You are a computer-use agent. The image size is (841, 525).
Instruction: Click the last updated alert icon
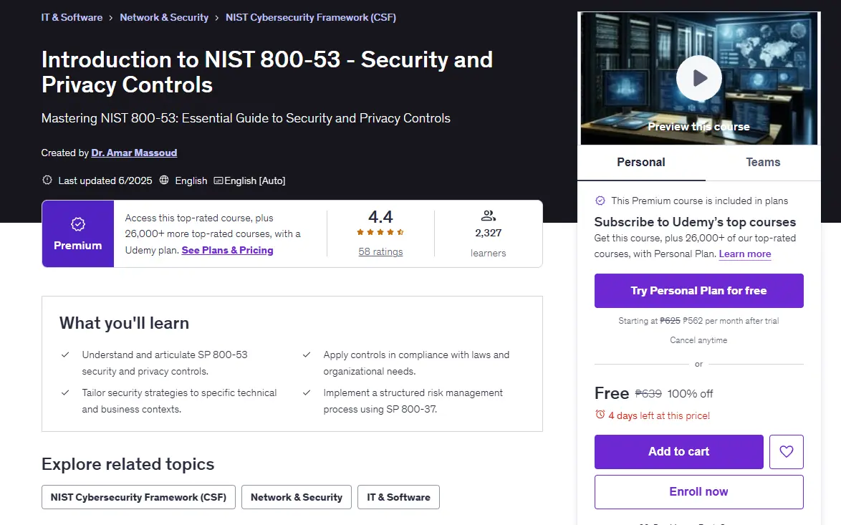tap(47, 180)
